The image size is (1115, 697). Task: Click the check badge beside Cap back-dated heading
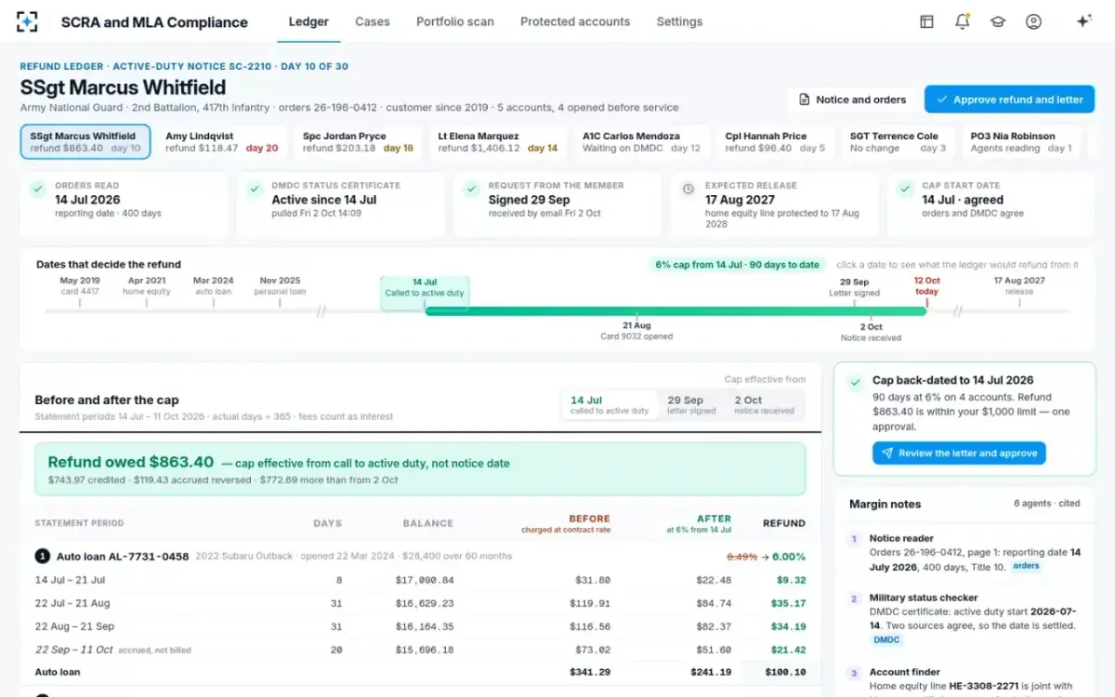pos(855,380)
